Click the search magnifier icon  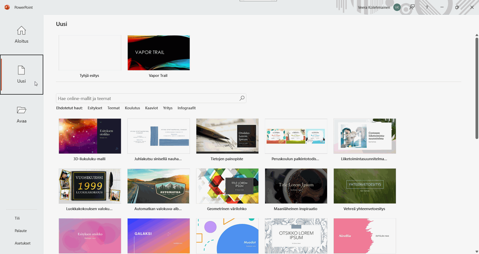click(x=242, y=98)
